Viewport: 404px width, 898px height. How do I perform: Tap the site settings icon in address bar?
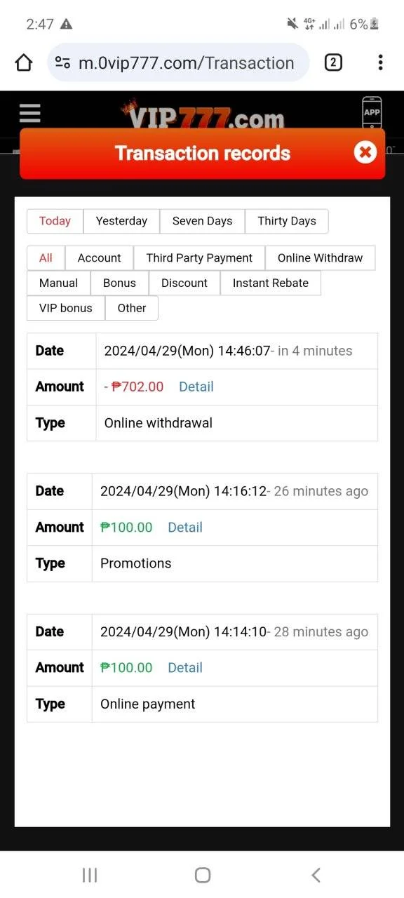pos(62,63)
